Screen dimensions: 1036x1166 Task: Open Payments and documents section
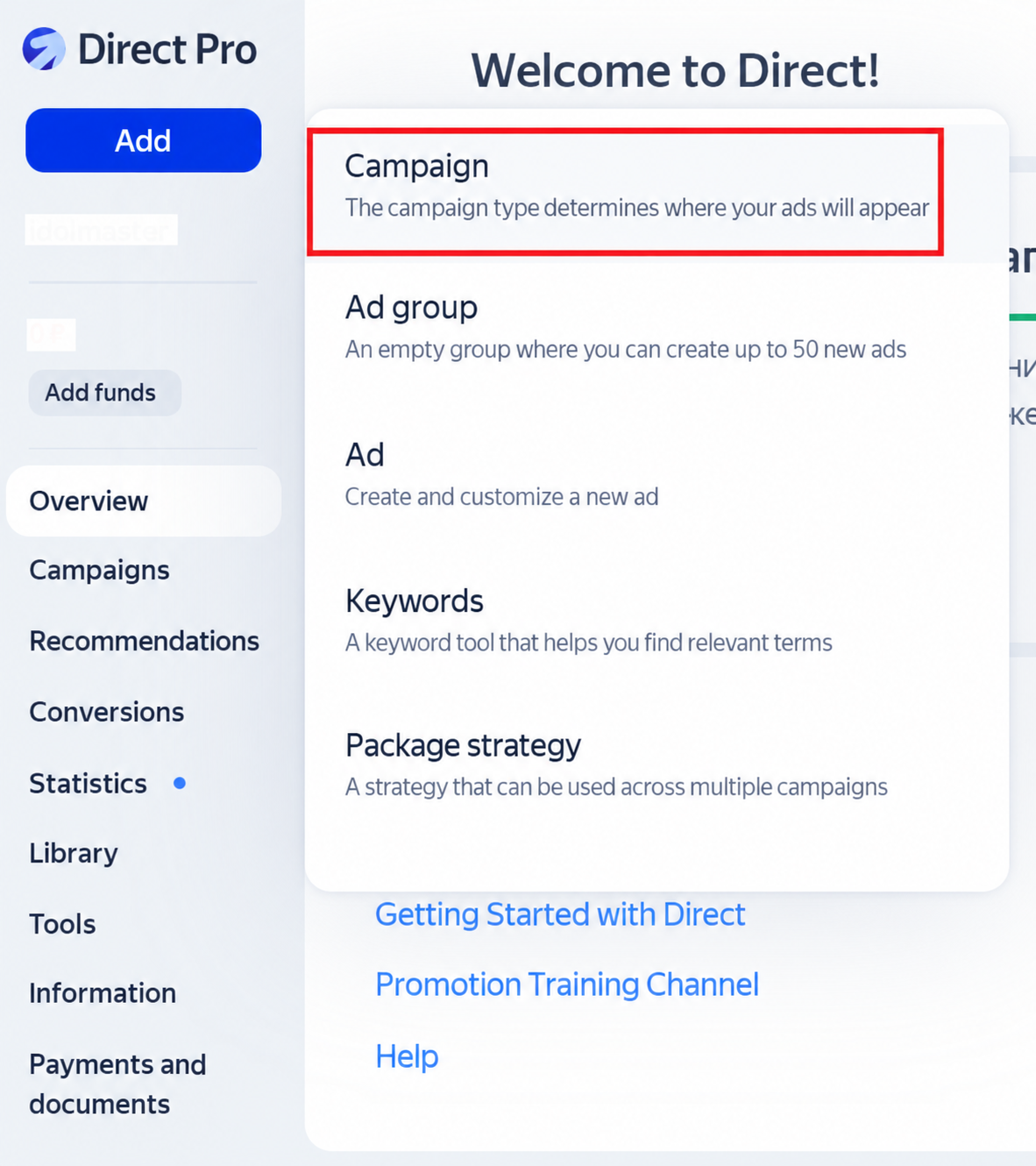tap(117, 1084)
